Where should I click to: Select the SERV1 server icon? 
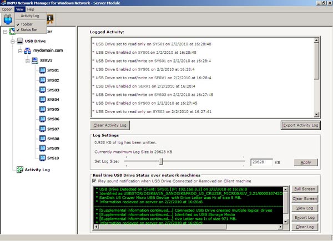pos(34,60)
